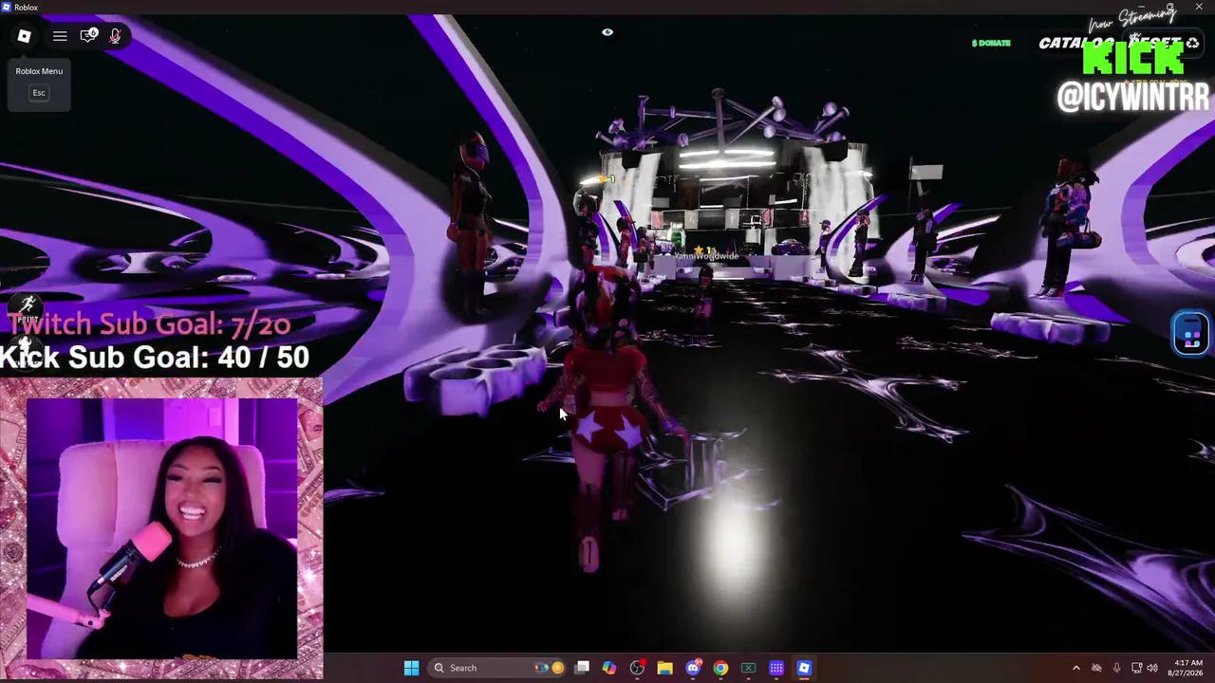The height and width of the screenshot is (683, 1215).
Task: Toggle the eye visibility icon at top center
Action: click(x=607, y=32)
